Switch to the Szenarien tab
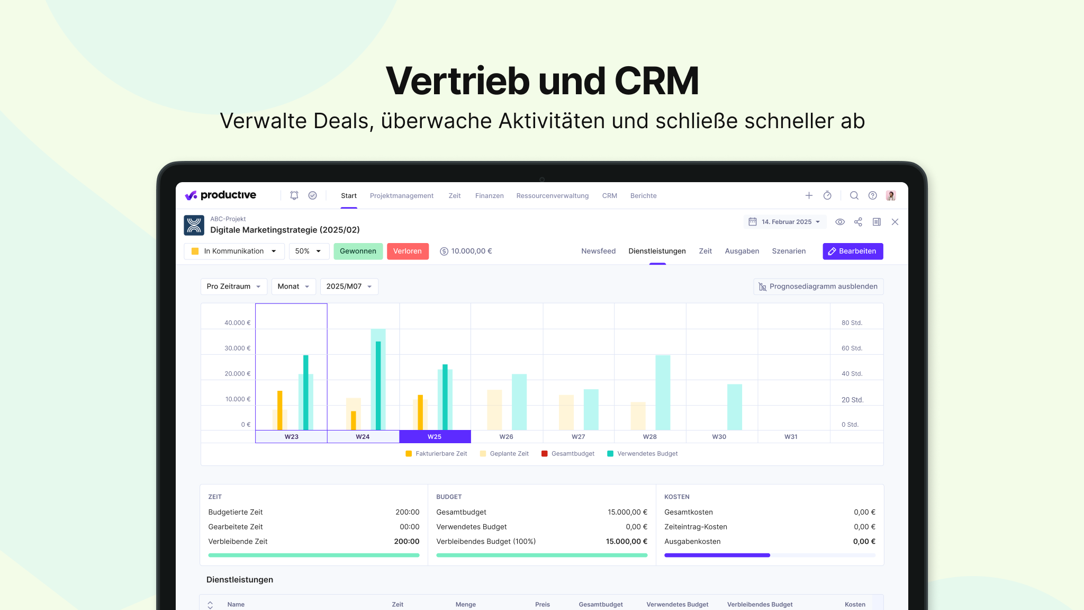 (789, 251)
